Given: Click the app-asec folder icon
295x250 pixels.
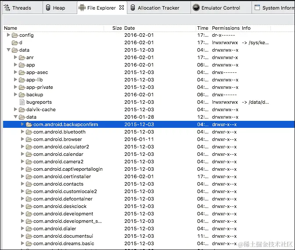Looking at the screenshot, I should [x=22, y=72].
